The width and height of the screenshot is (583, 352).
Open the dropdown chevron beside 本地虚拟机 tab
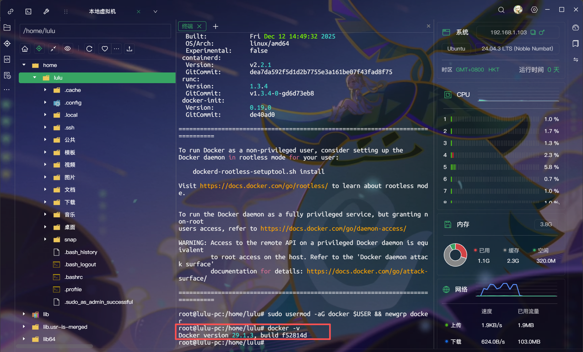click(155, 12)
